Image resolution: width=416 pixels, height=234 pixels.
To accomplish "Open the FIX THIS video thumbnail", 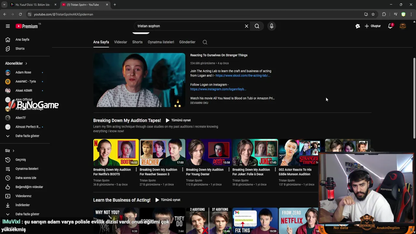I will coord(255,221).
